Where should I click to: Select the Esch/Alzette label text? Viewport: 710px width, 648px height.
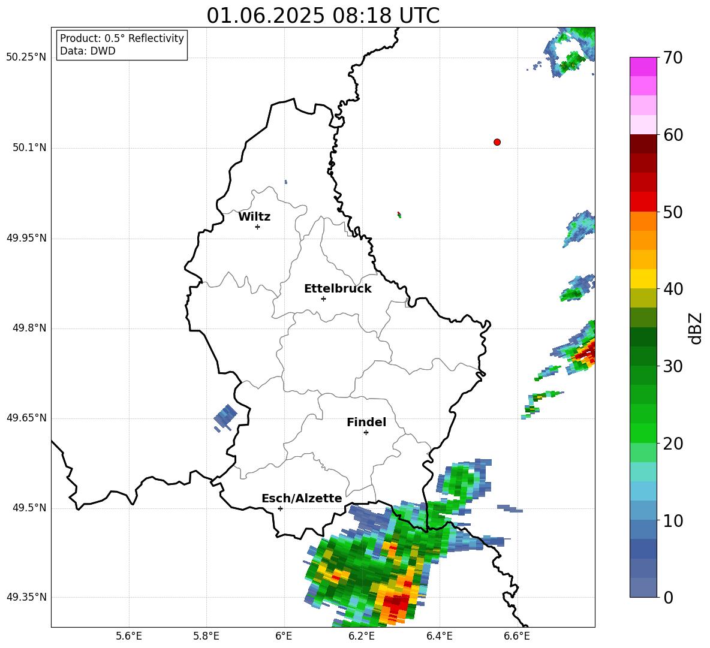click(302, 498)
